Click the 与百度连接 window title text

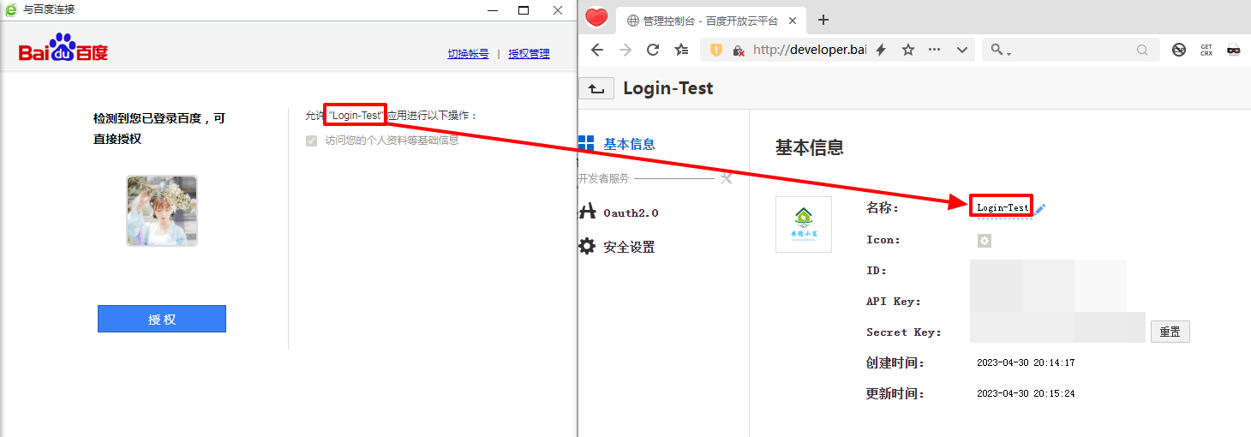49,9
